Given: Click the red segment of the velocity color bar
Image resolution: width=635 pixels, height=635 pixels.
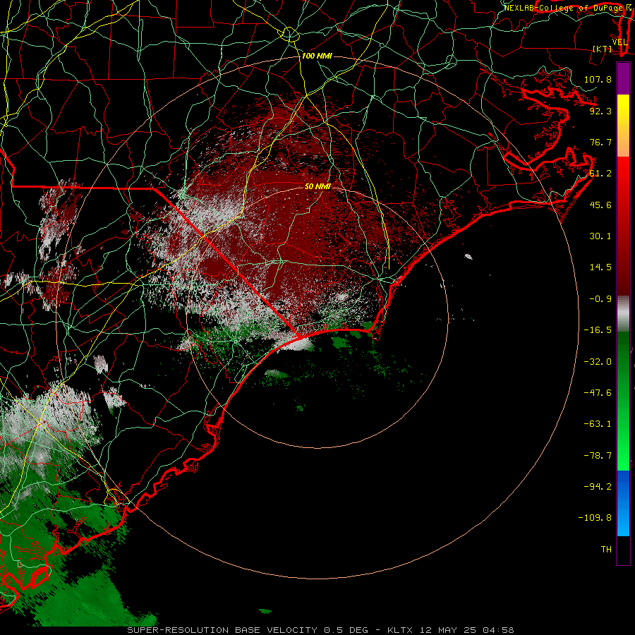Looking at the screenshot, I should [x=623, y=226].
